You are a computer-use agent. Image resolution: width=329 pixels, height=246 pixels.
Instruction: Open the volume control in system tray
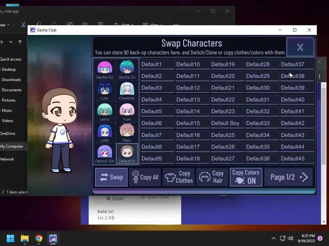point(290,238)
